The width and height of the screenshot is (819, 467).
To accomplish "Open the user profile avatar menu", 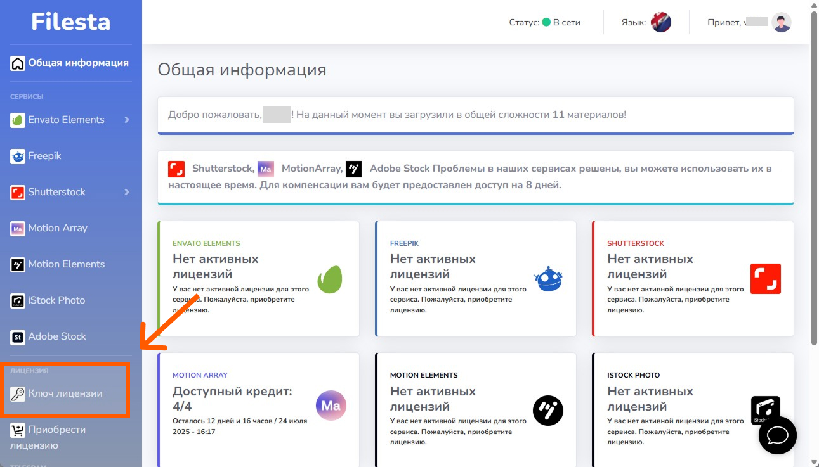I will point(782,23).
